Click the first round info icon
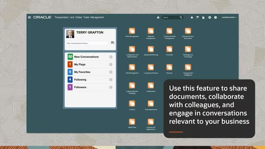This screenshot has height=149, width=265. [x=210, y=17]
